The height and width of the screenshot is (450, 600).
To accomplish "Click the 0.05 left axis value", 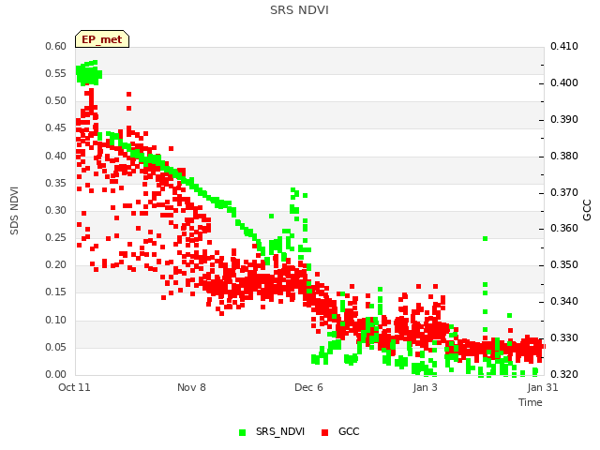I will 56,347.
